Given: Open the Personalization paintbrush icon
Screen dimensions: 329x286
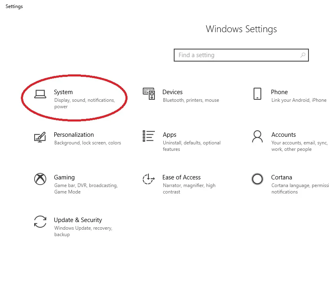Looking at the screenshot, I should coord(40,137).
